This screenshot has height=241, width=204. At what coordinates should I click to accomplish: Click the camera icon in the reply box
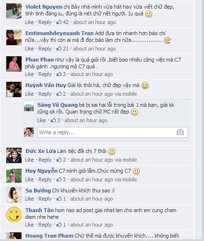point(180,132)
